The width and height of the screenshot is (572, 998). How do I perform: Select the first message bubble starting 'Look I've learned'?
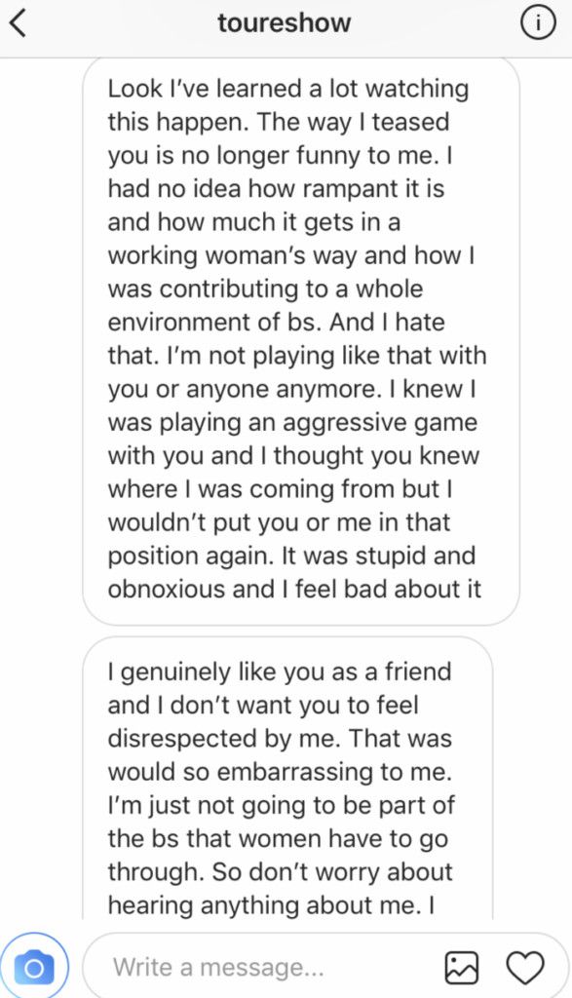pyautogui.click(x=301, y=341)
